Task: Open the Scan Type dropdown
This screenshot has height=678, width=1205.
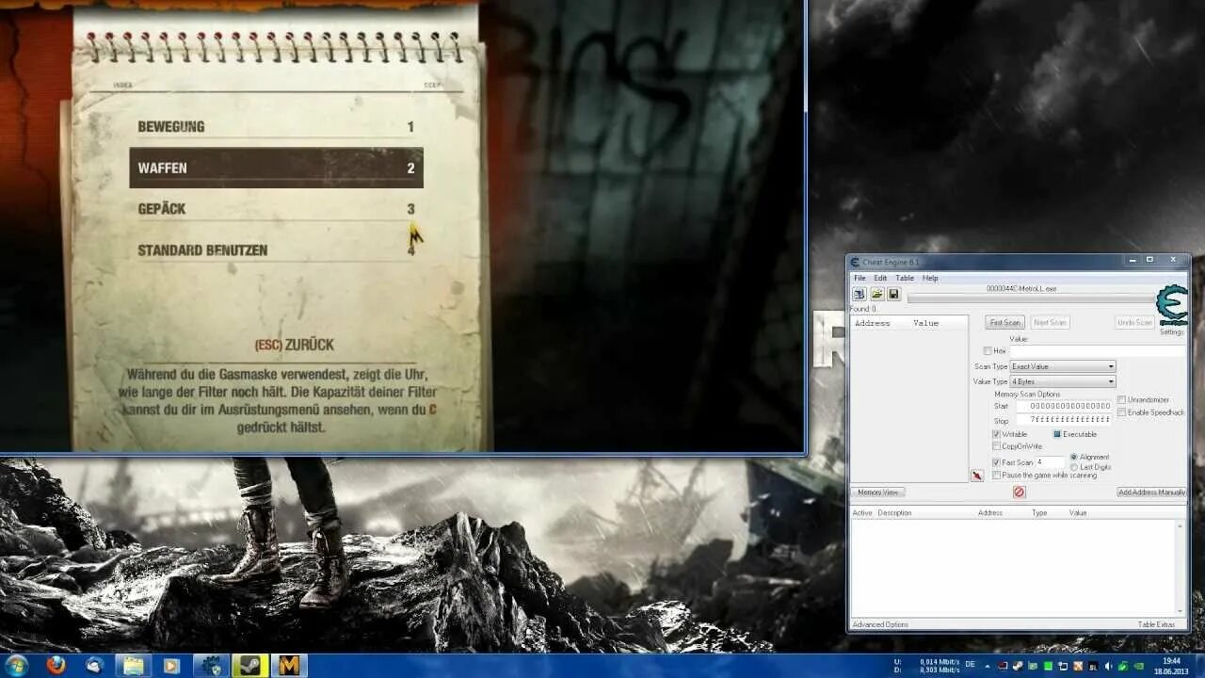Action: [x=1063, y=366]
